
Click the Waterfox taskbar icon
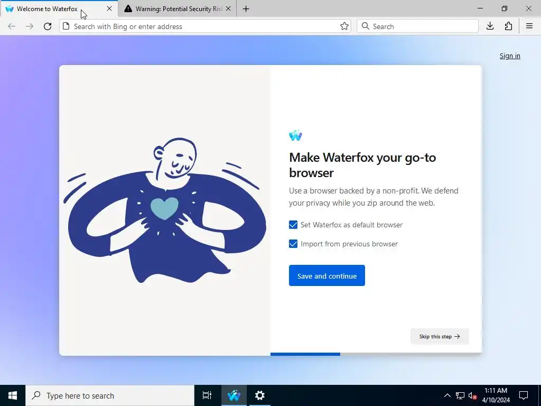coord(234,395)
